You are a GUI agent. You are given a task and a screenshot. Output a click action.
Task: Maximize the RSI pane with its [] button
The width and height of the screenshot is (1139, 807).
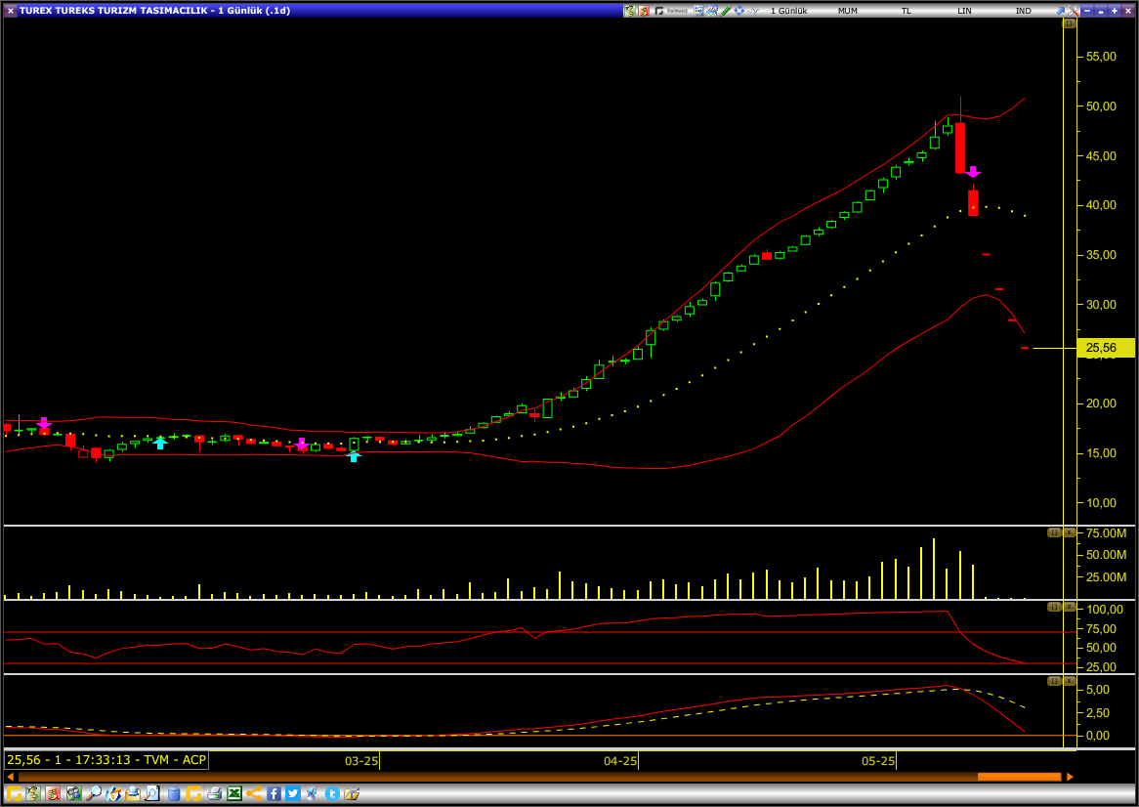pyautogui.click(x=1054, y=607)
